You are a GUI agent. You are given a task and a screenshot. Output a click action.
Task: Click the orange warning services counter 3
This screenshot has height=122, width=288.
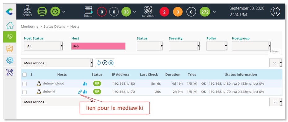[x=178, y=12]
